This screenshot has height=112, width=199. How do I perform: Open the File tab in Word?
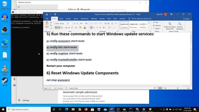[x=47, y=19]
